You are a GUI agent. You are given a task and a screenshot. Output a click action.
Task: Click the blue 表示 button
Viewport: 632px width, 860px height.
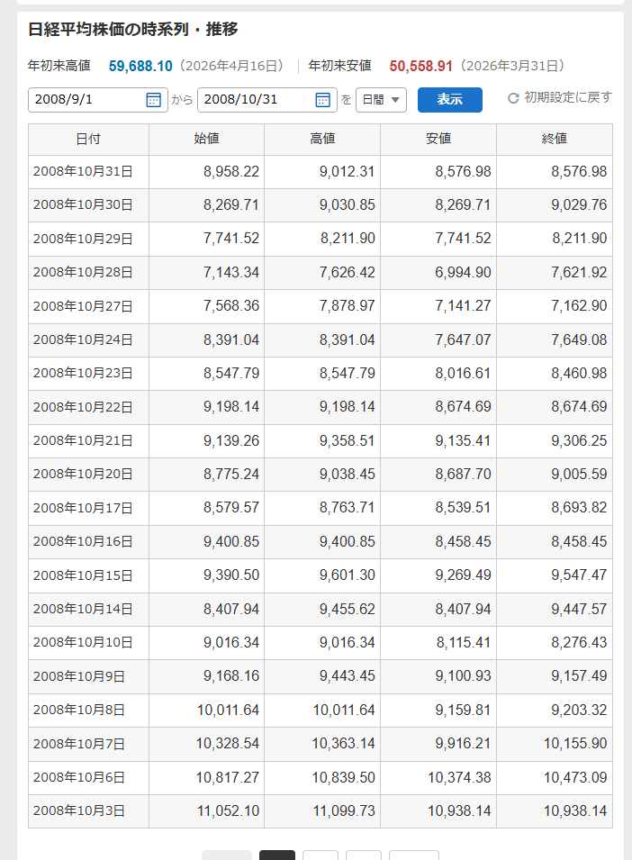tap(449, 100)
